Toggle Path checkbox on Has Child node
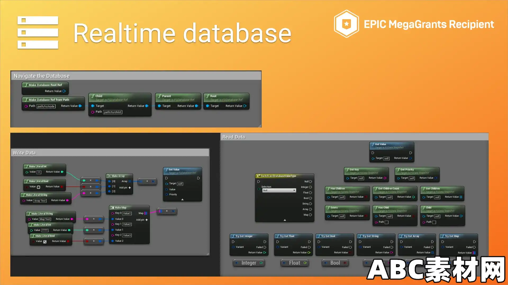This screenshot has height=285, width=508. [387, 222]
